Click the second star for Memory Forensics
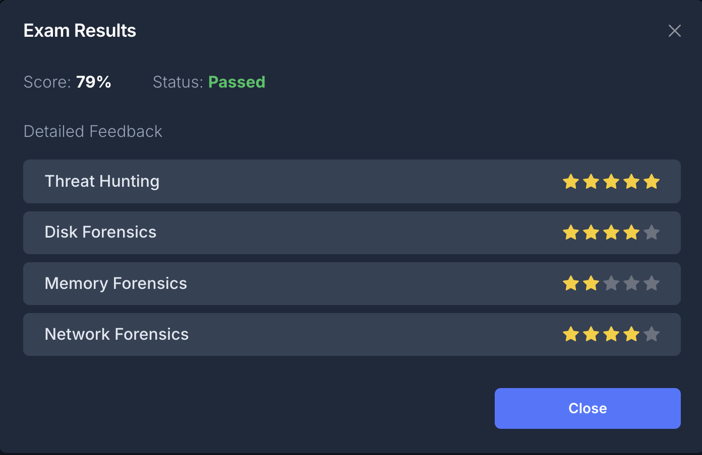Screen dimensions: 702x455 click(x=591, y=283)
